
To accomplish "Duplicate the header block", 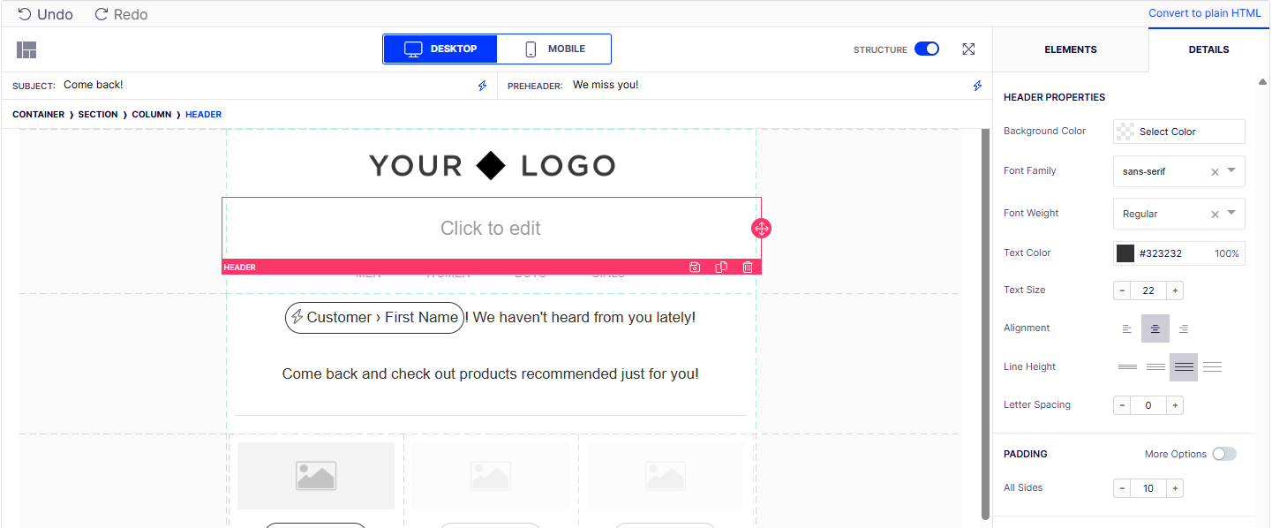I will 721,267.
